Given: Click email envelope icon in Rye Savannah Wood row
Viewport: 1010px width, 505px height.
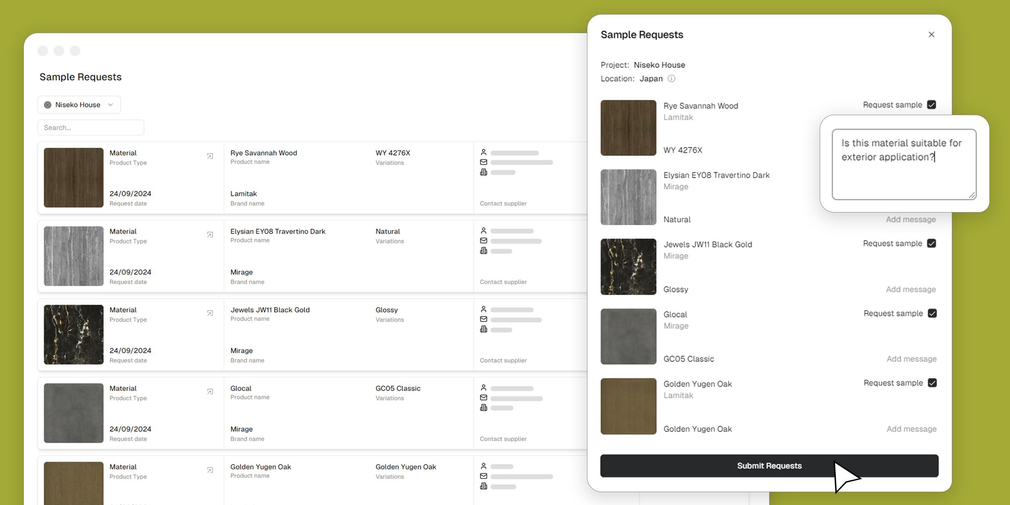Looking at the screenshot, I should (484, 162).
